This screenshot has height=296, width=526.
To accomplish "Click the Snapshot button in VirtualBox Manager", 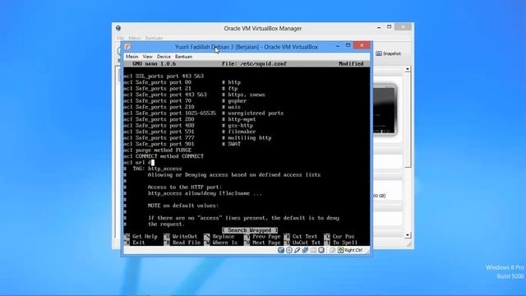I will [x=389, y=53].
